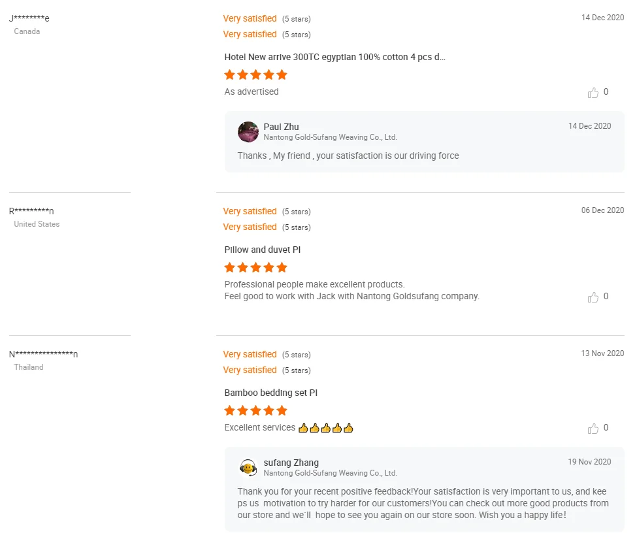
Task: Click the masked reviewer name from Thailand
Action: [x=43, y=354]
